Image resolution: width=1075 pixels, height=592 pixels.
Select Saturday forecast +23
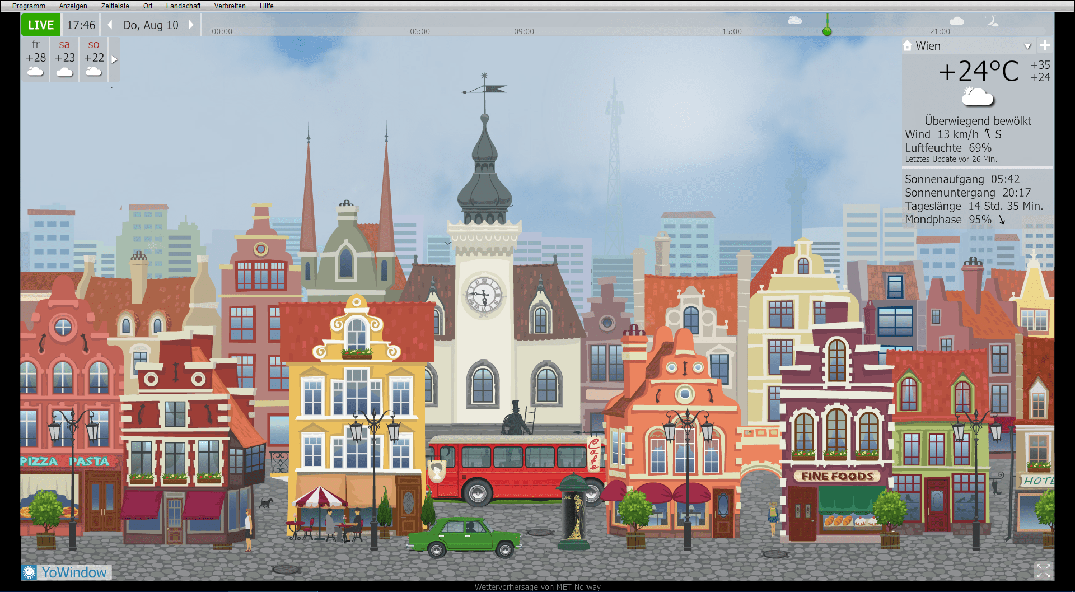65,59
